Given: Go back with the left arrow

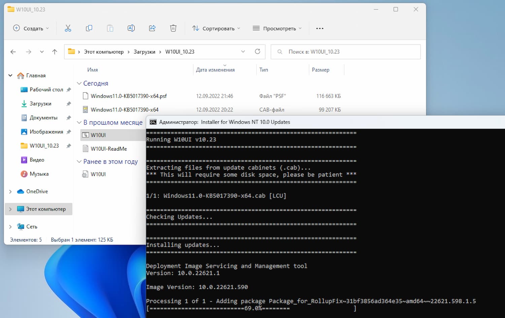Looking at the screenshot, I should pyautogui.click(x=13, y=52).
